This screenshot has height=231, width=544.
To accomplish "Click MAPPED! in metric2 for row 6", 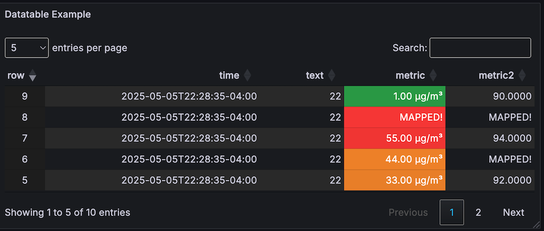I will (510, 159).
